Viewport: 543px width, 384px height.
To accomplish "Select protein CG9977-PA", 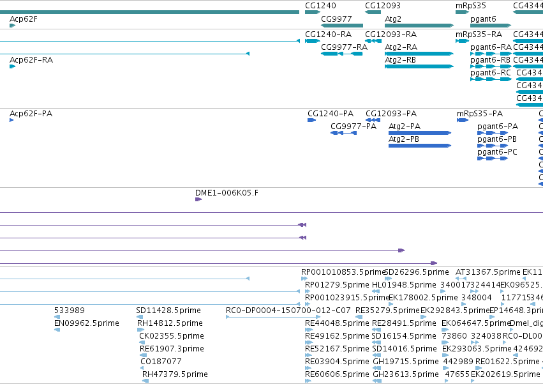I will click(353, 127).
